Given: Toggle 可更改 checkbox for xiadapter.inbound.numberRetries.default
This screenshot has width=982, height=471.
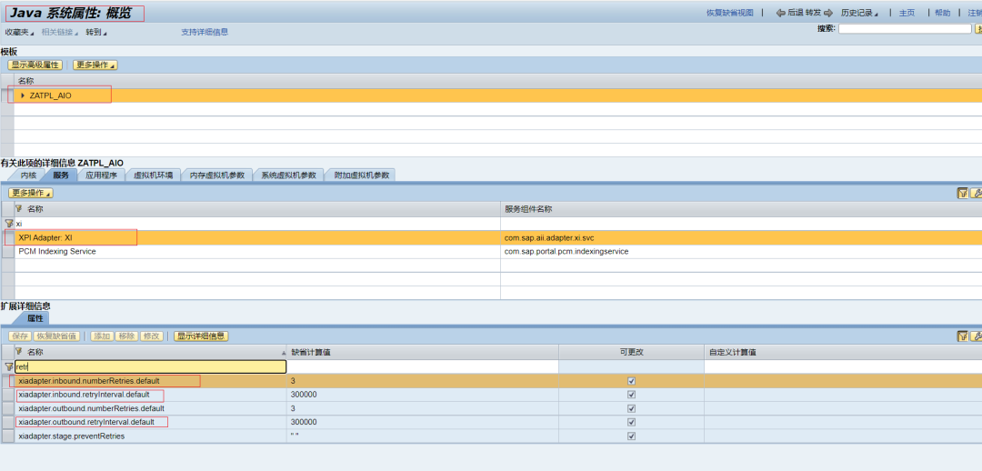Looking at the screenshot, I should coord(631,381).
